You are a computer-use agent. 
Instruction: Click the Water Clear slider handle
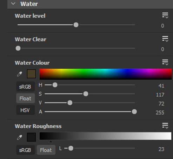click(18, 48)
